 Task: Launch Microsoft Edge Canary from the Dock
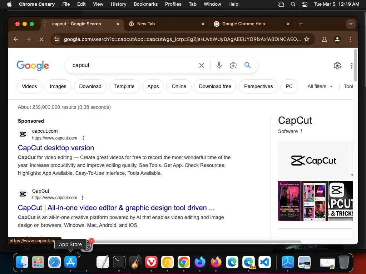(248, 262)
